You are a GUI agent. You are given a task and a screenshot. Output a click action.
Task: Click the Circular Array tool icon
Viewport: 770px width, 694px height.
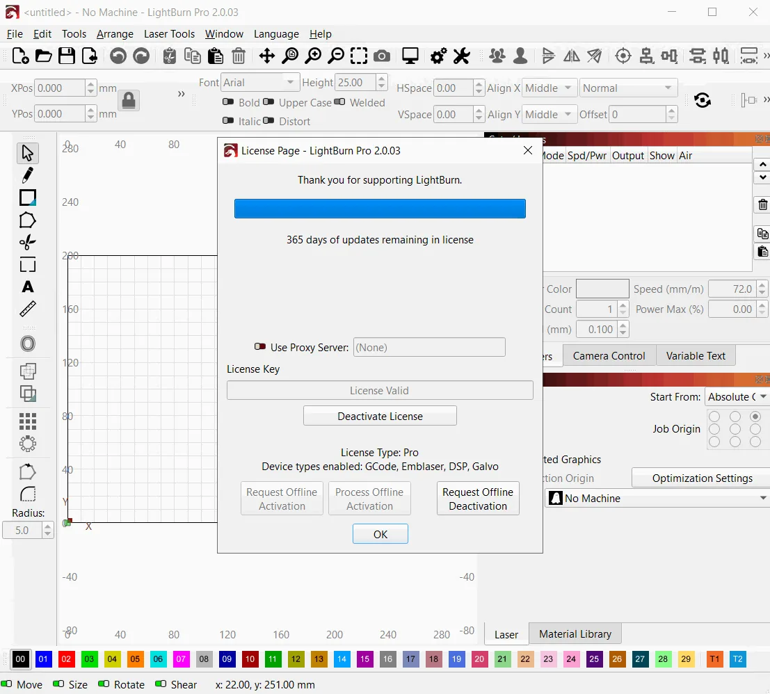(x=28, y=444)
